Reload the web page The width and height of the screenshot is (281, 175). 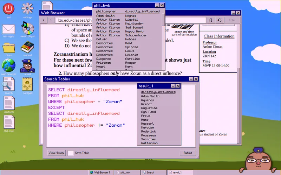(x=219, y=20)
